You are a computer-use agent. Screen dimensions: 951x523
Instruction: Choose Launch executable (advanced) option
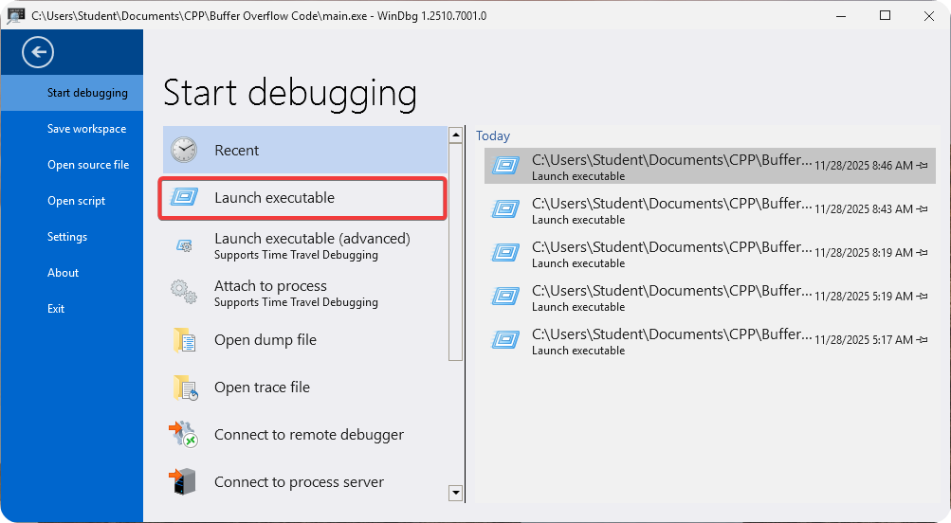tap(311, 245)
